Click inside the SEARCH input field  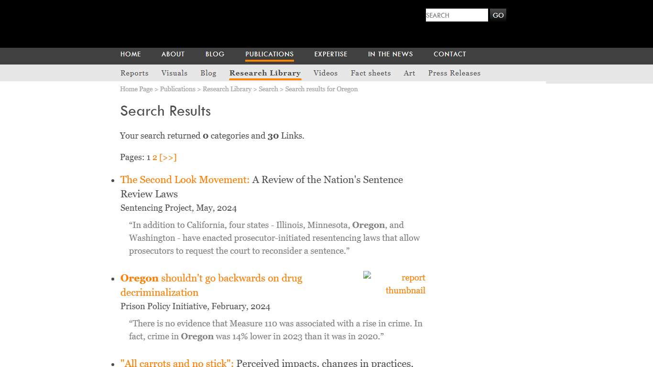coord(456,15)
